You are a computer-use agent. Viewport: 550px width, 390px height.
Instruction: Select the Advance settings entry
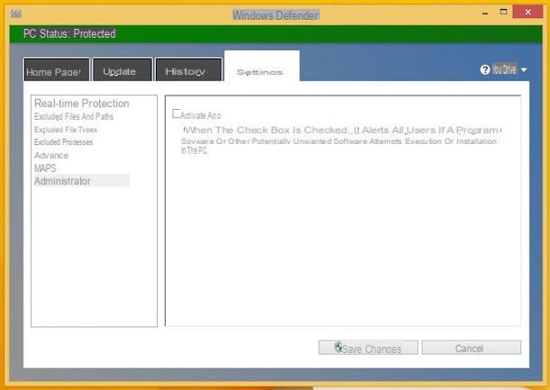51,155
